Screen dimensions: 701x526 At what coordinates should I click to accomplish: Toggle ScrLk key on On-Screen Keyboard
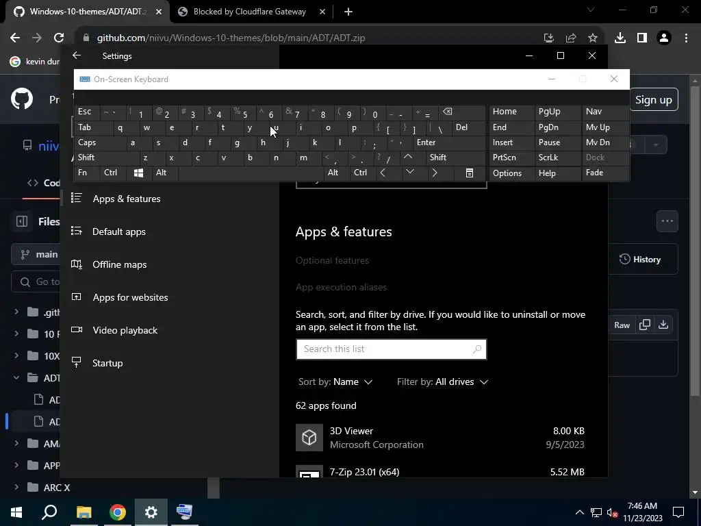click(x=557, y=158)
